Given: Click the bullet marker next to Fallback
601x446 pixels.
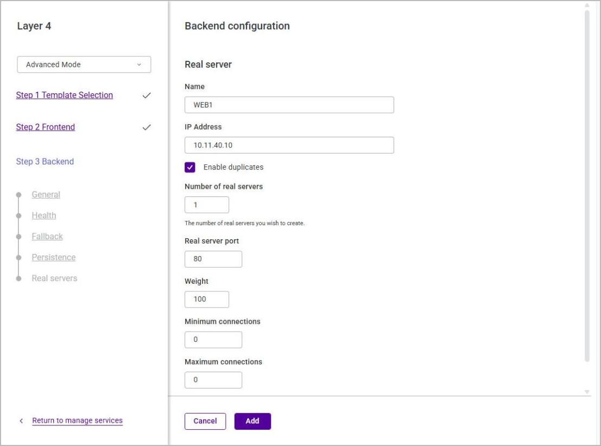Looking at the screenshot, I should pyautogui.click(x=18, y=237).
